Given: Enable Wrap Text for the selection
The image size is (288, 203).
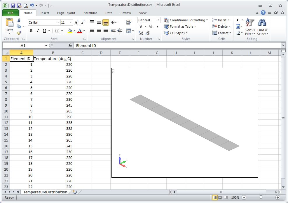Looking at the screenshot, I should 128,22.
